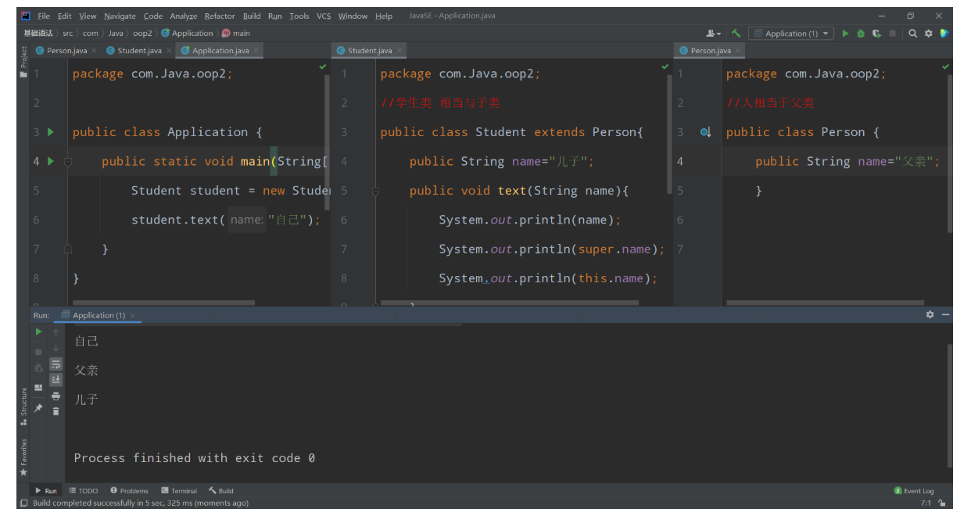Open the Refactor menu

click(220, 16)
